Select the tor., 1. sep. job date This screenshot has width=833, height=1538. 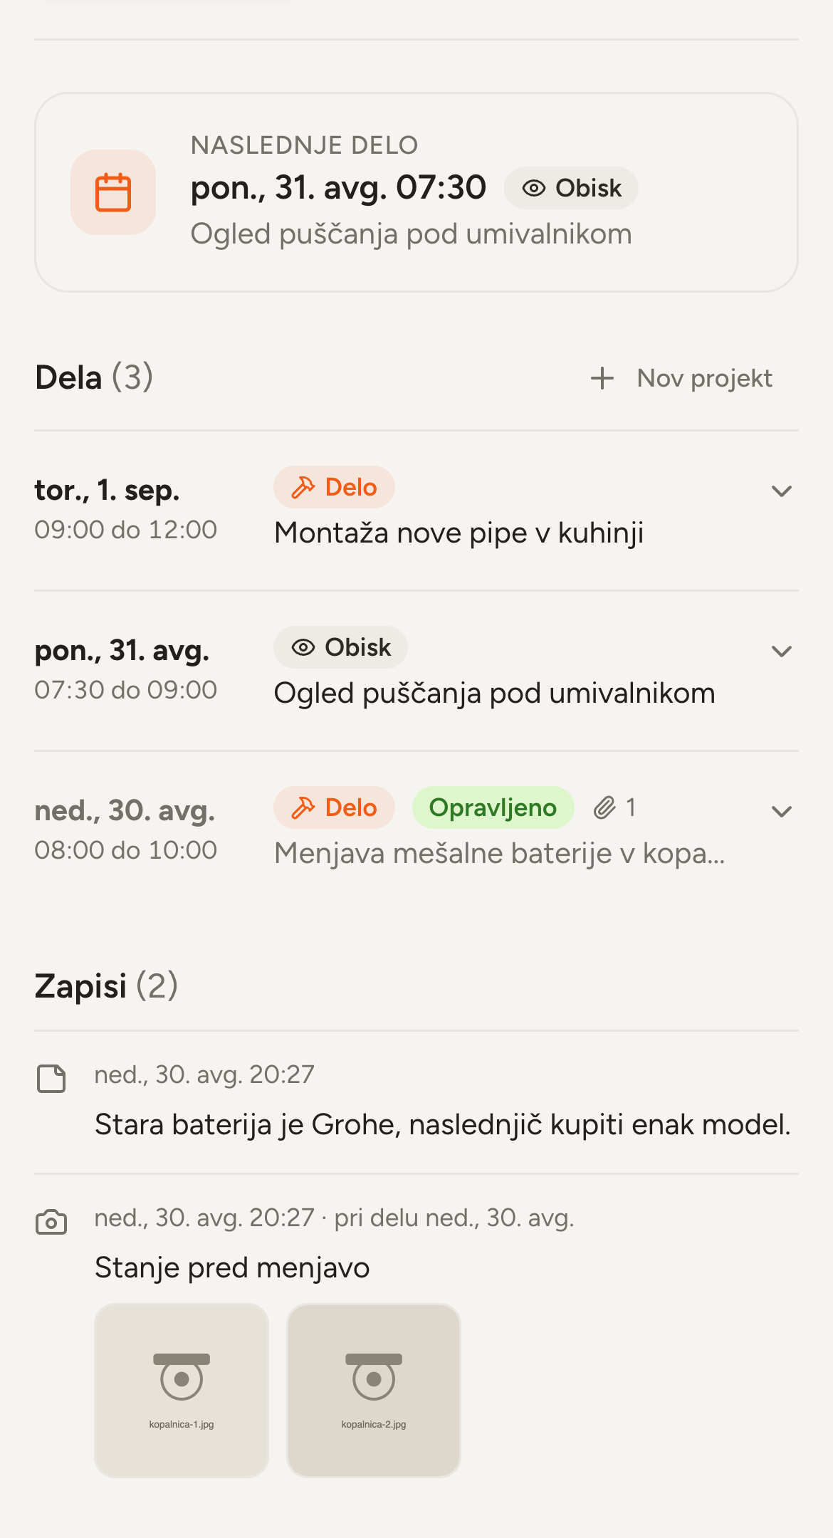[x=107, y=490]
